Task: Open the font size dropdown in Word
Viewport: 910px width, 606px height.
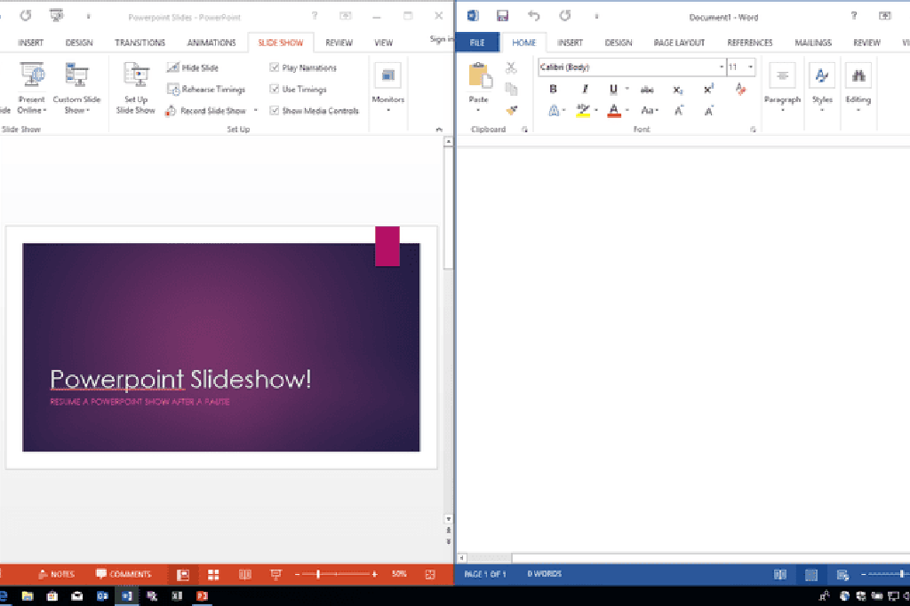Action: click(x=750, y=67)
